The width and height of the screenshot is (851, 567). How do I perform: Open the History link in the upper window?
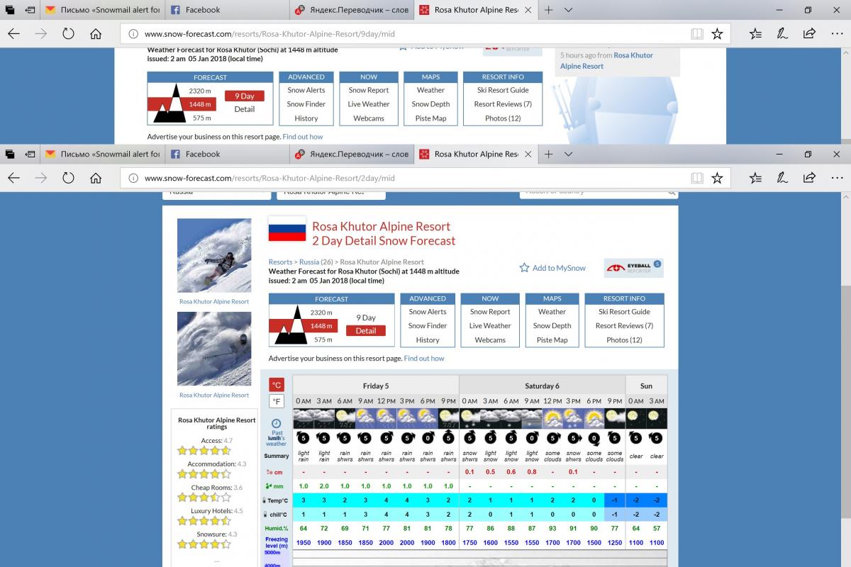306,118
